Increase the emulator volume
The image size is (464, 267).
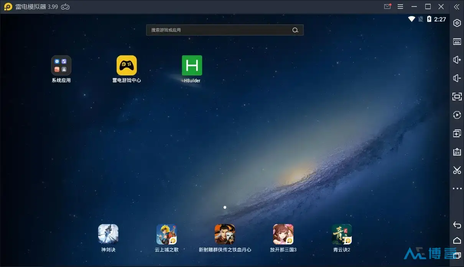(x=457, y=60)
